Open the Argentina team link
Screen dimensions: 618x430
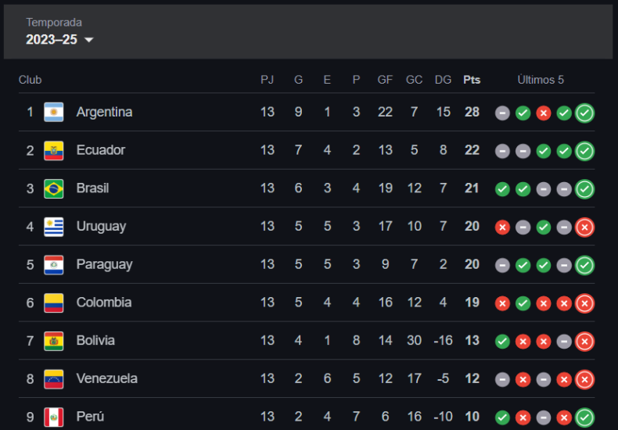pos(104,112)
